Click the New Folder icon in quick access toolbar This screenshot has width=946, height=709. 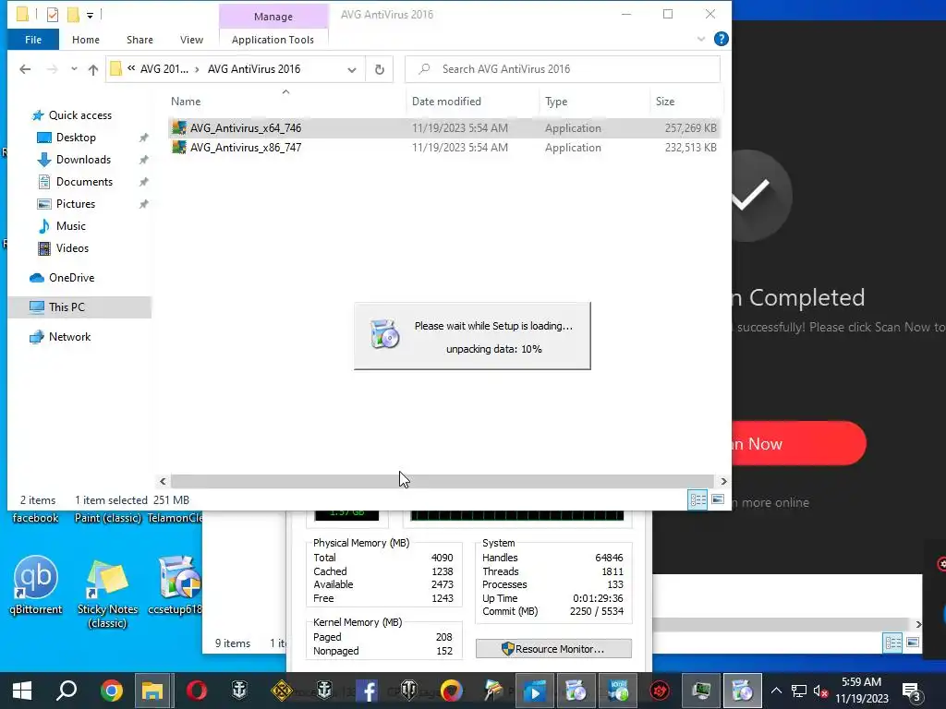(73, 15)
